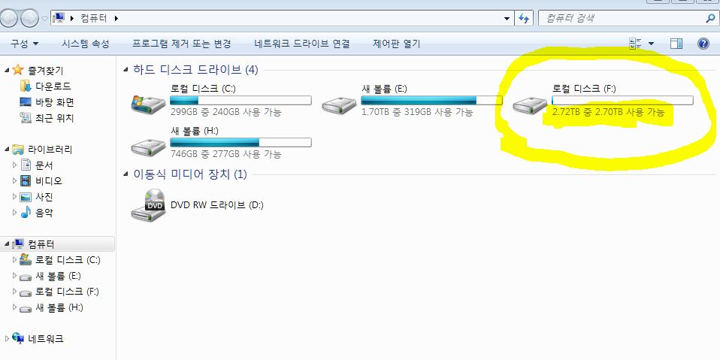Screen dimensions: 720x360
Task: Open the view options dropdown arrow
Action: tap(651, 44)
